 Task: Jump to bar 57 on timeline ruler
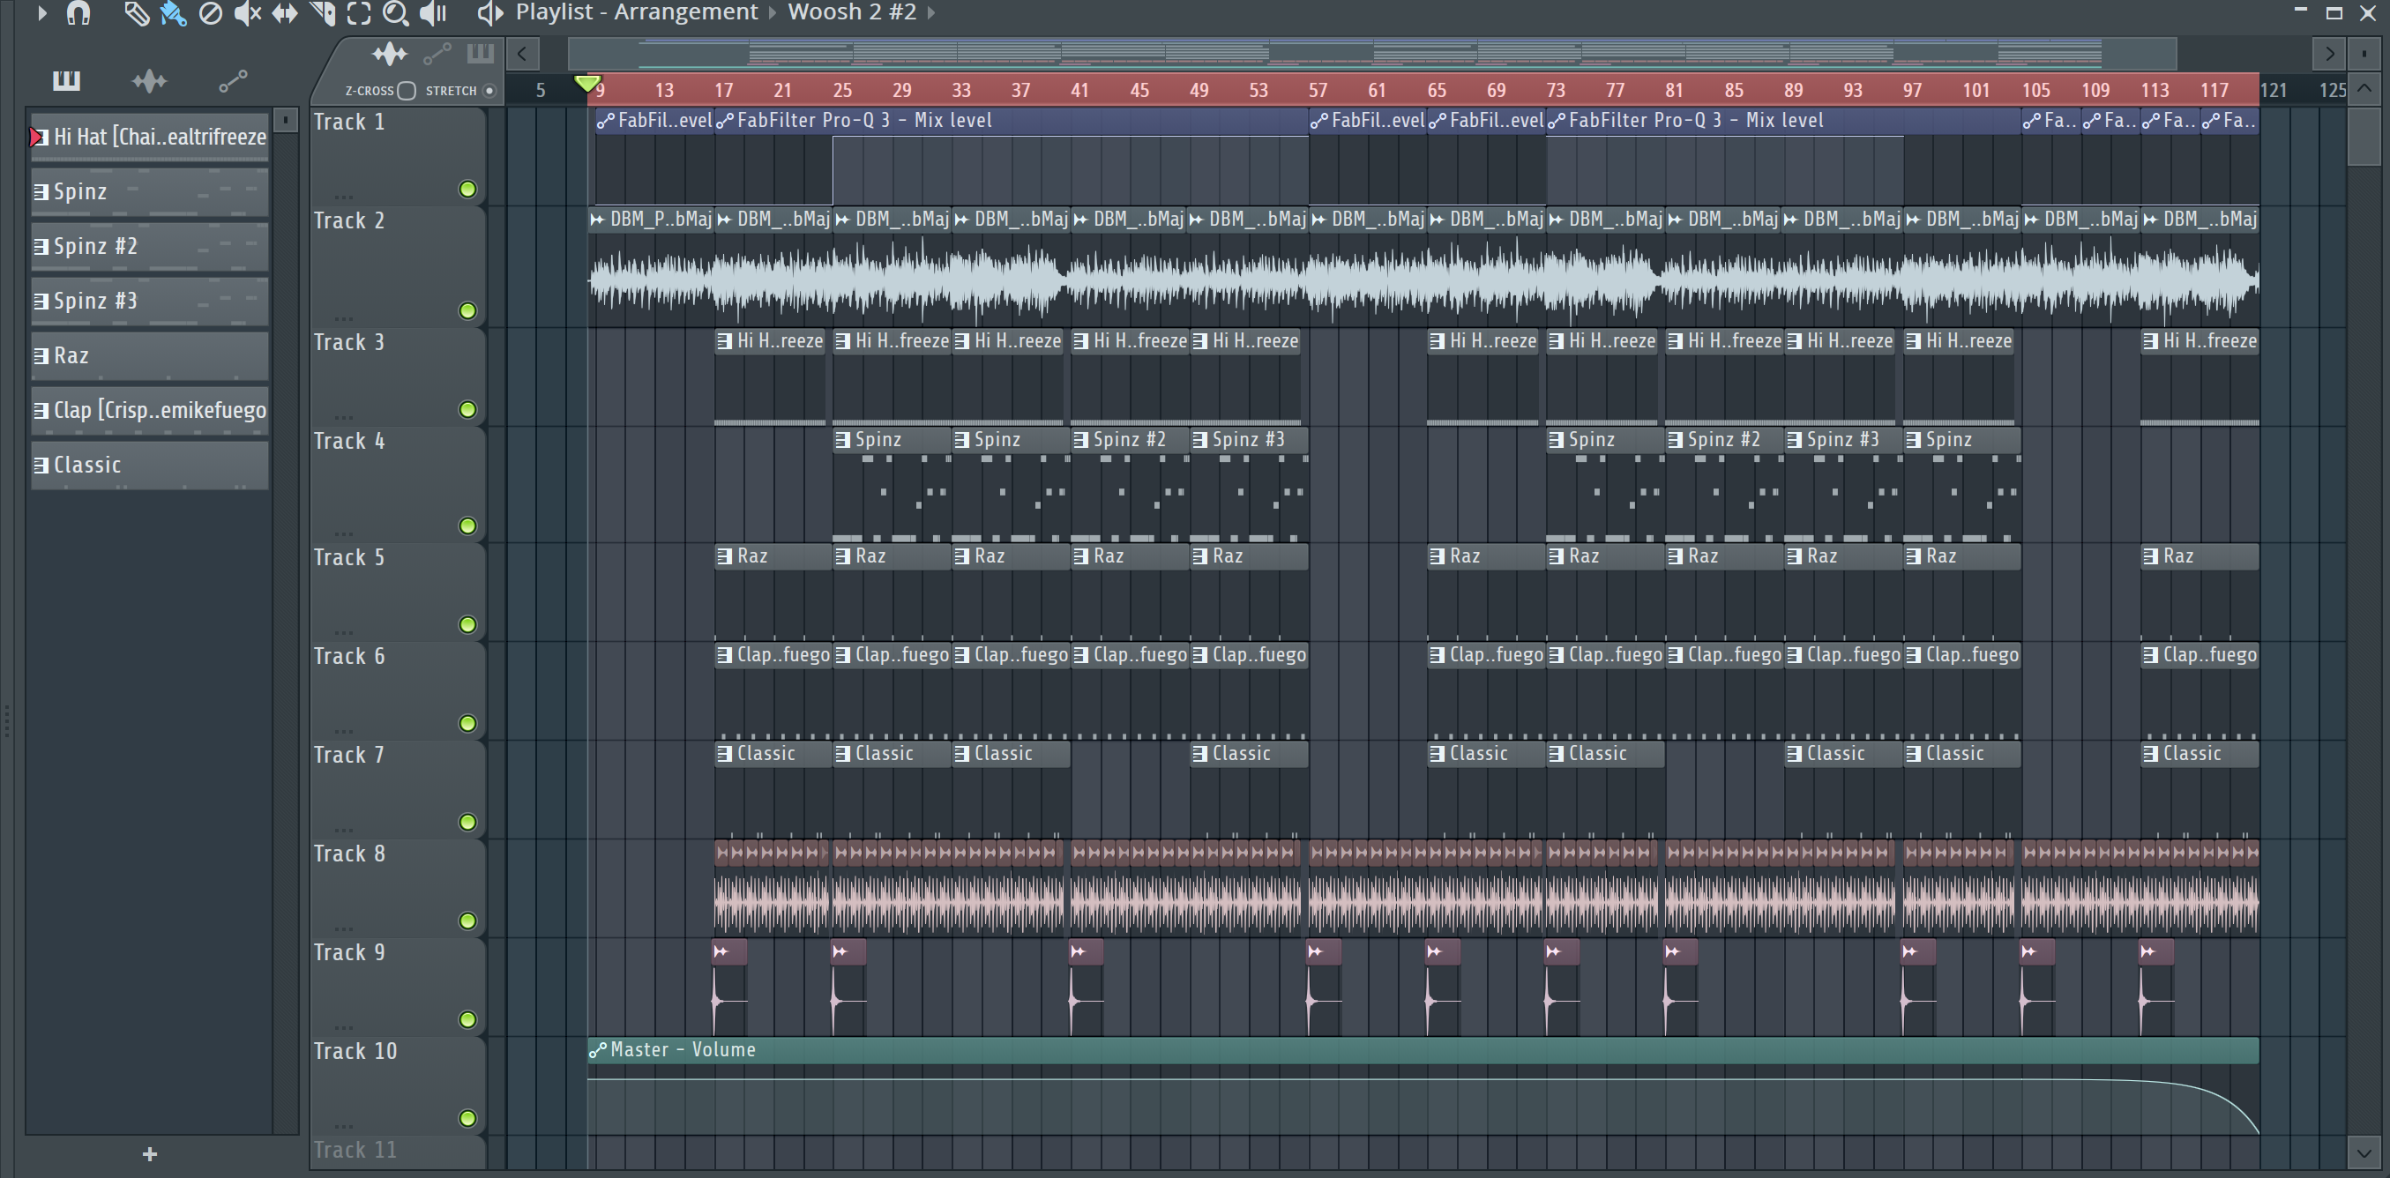pos(1318,90)
